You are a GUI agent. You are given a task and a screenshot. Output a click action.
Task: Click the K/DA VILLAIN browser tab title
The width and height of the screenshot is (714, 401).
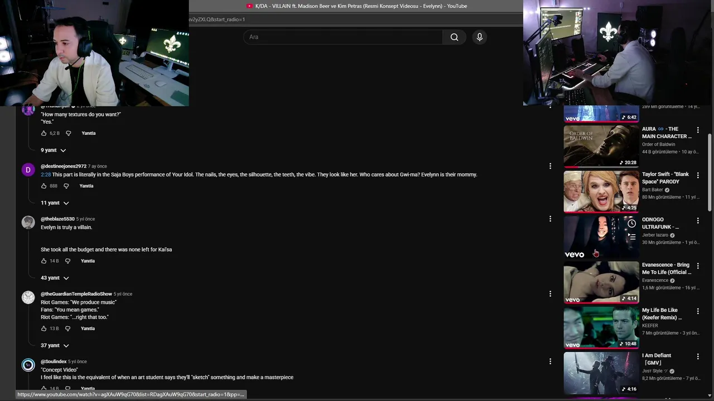pyautogui.click(x=361, y=6)
